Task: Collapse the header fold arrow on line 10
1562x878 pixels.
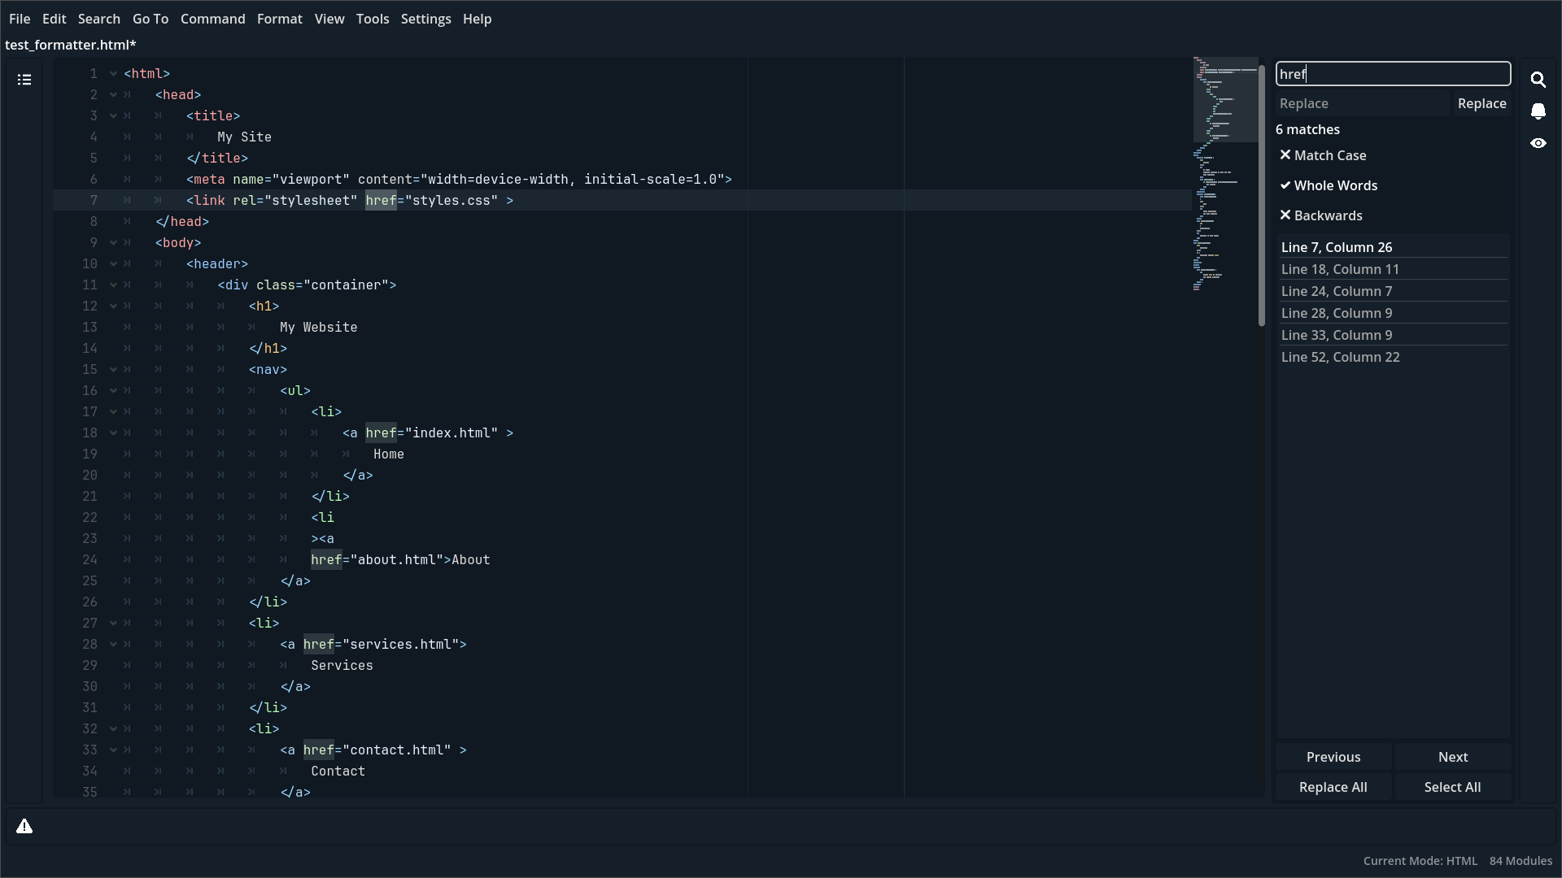Action: coord(113,263)
